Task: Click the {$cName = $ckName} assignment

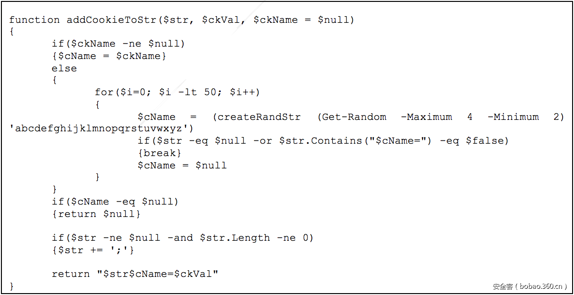Action: click(x=109, y=56)
